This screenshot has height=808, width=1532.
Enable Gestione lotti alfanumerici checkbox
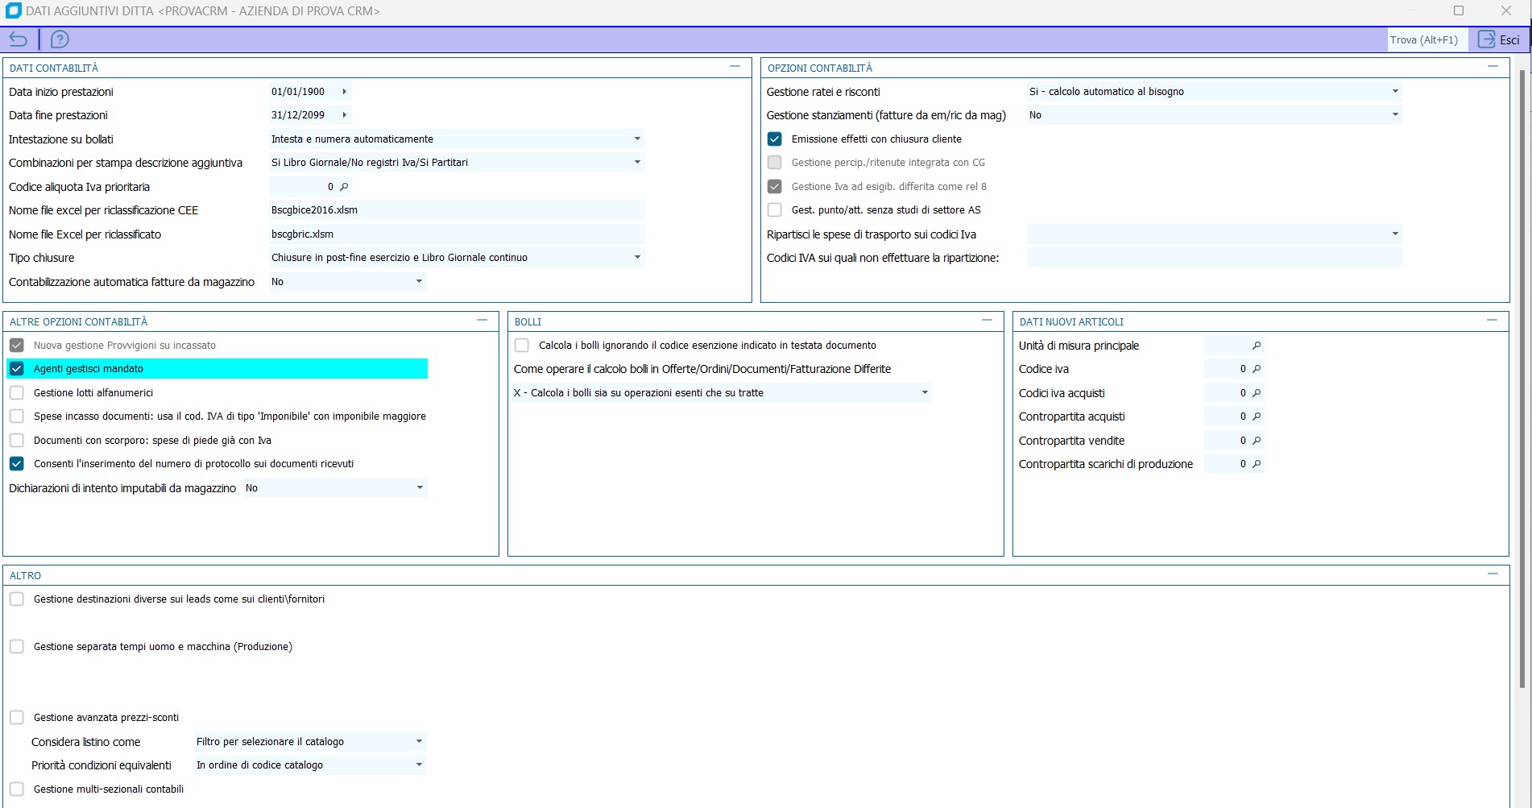point(17,393)
